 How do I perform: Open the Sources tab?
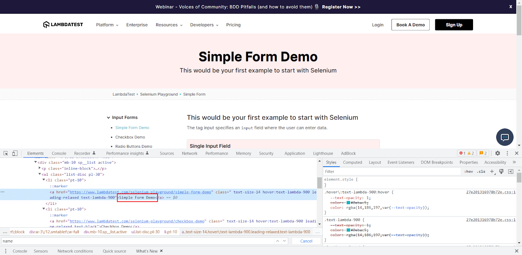(167, 153)
